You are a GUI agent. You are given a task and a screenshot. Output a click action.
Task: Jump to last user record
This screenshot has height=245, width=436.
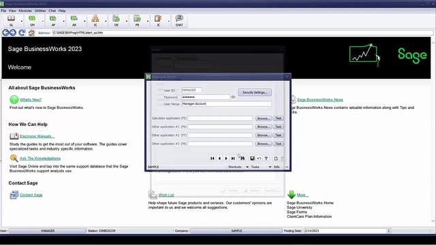pos(233,159)
